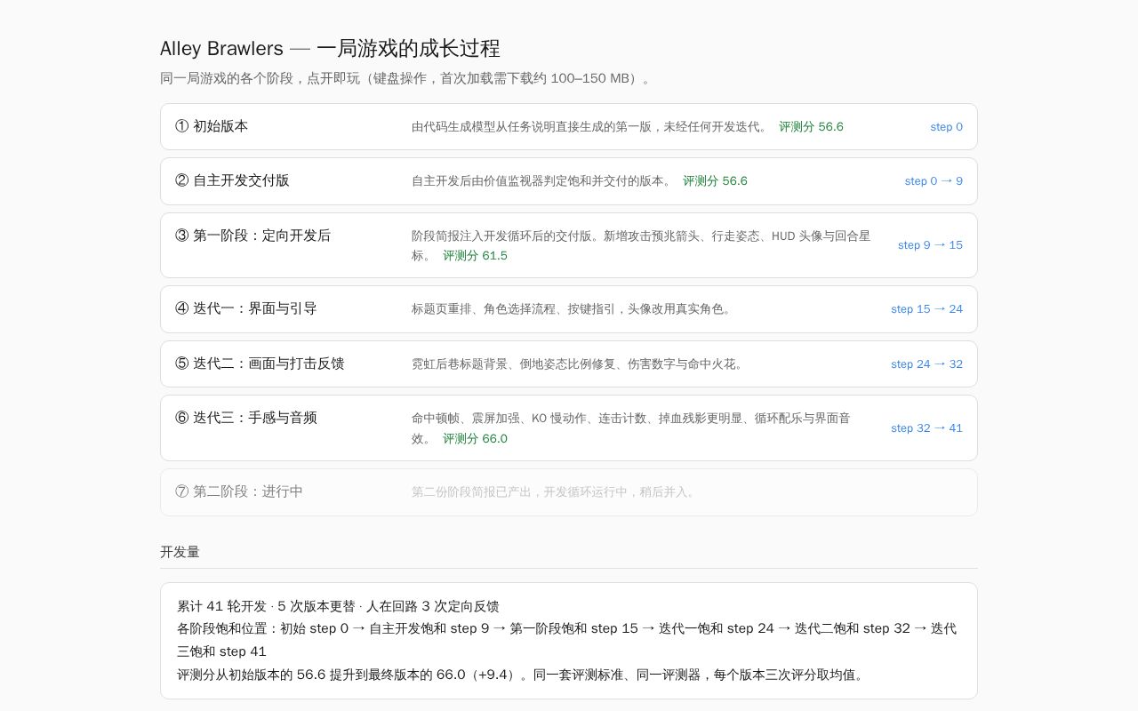Click the 开发量 section heading
The image size is (1138, 711).
(180, 552)
